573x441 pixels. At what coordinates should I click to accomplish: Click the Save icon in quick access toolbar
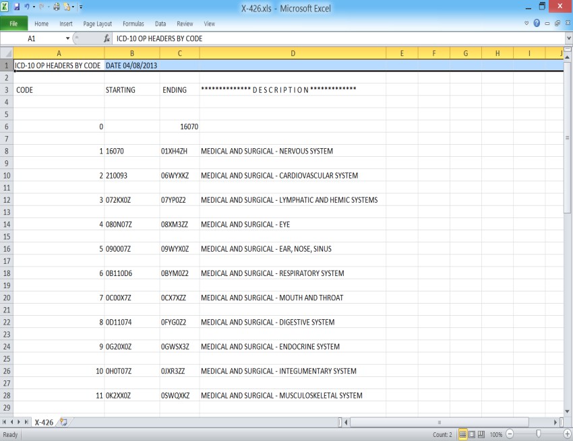click(x=17, y=7)
